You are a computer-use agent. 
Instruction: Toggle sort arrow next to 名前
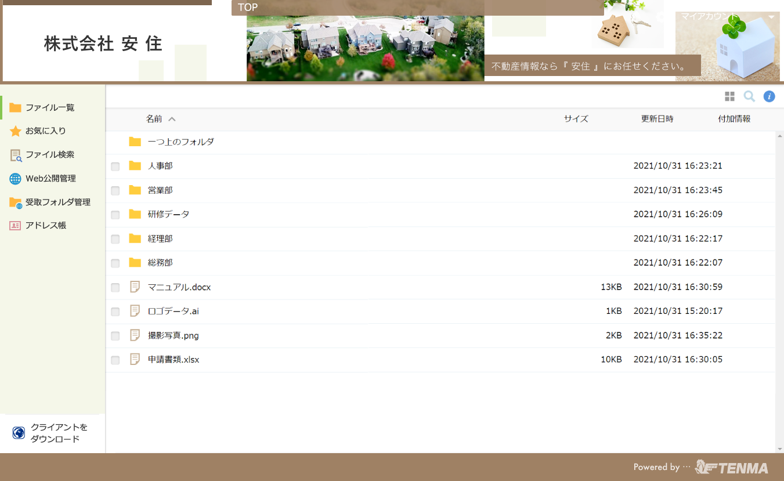[172, 120]
